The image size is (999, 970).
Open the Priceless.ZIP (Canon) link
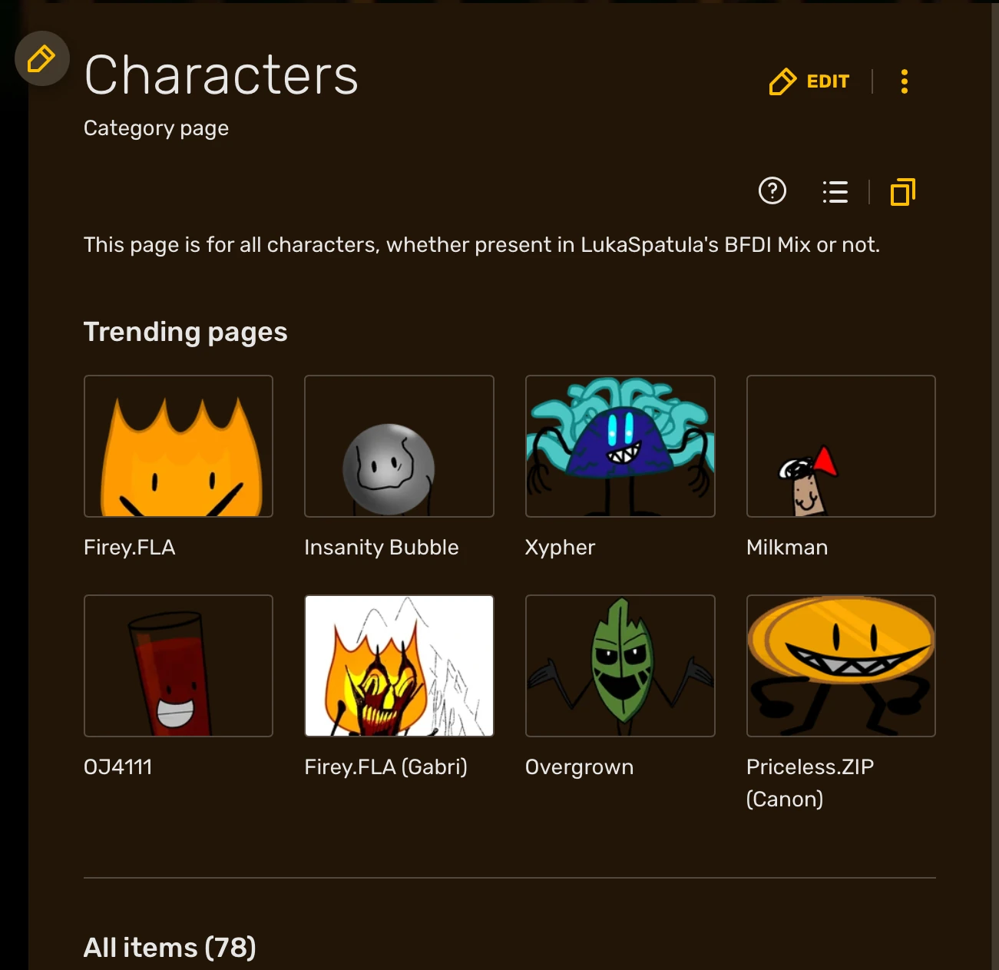coord(810,783)
